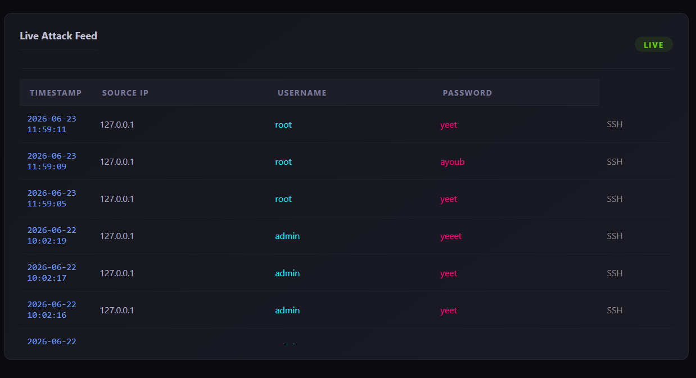Click source IP in the 10:02:16 row

click(117, 310)
